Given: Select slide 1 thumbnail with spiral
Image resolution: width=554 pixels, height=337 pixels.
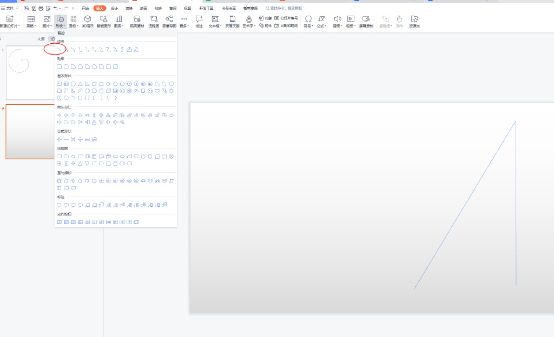Looking at the screenshot, I should [x=30, y=72].
